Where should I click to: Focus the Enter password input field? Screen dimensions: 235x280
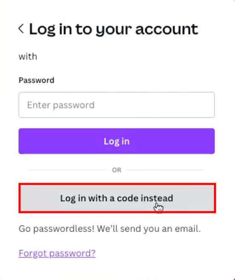(x=117, y=105)
